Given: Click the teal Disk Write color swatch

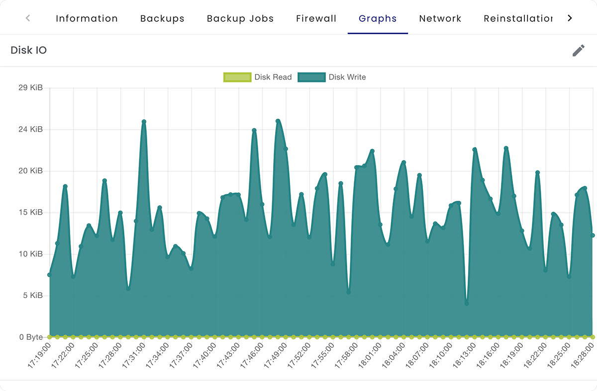Looking at the screenshot, I should click(311, 77).
